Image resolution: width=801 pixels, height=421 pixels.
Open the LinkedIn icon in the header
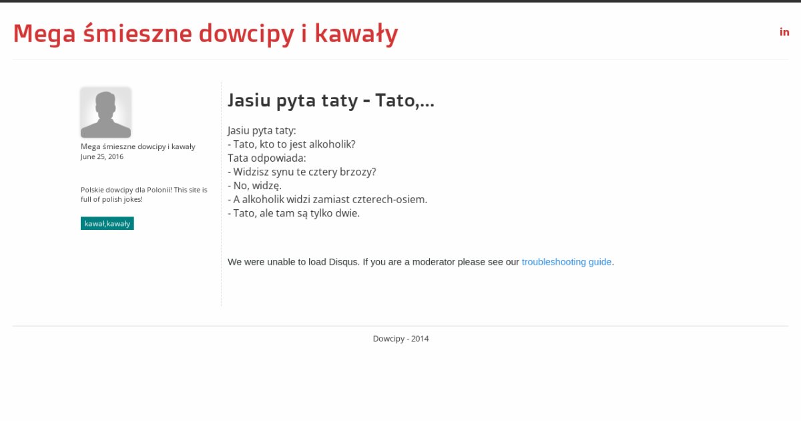tap(784, 32)
